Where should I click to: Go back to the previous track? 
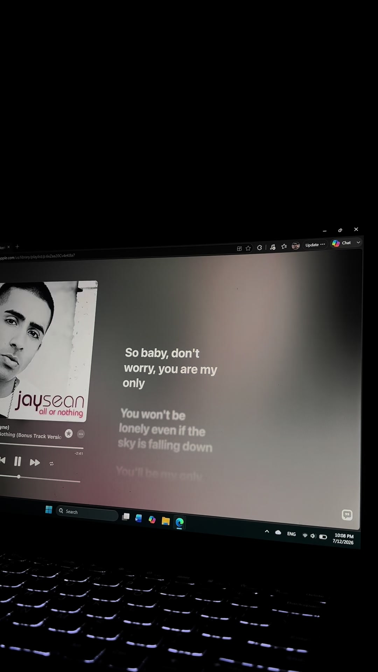(2, 461)
